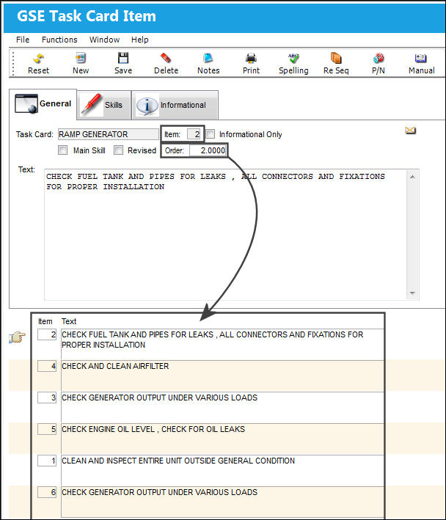Select row CHECK FUEL TANK AND PIPES
The height and width of the screenshot is (520, 446).
pos(222,345)
